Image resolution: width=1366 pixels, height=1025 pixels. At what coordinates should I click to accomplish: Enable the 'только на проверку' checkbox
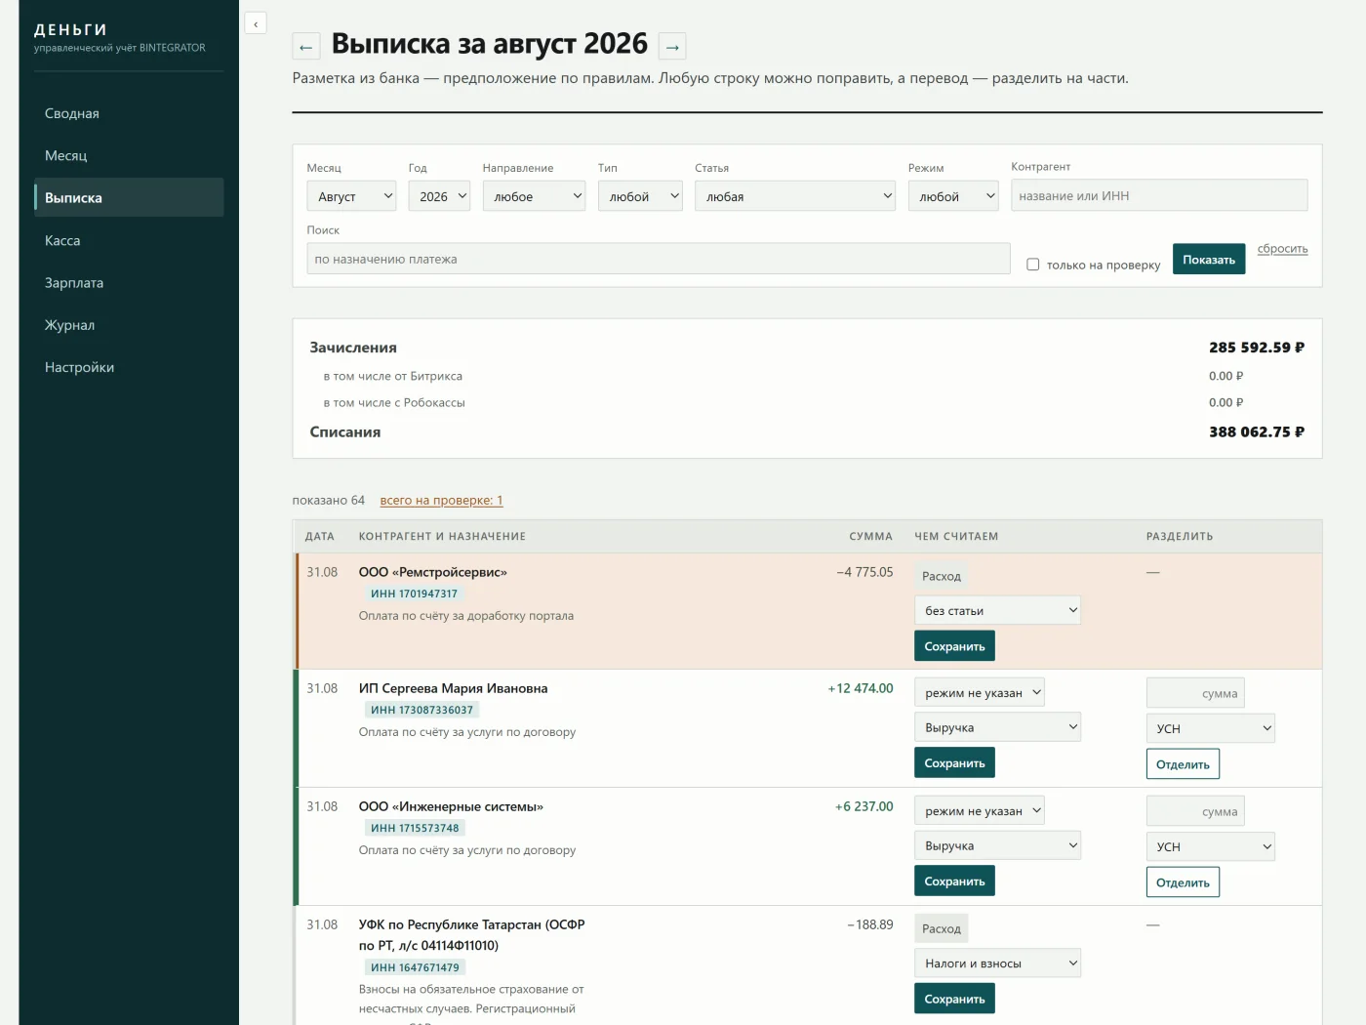coord(1033,265)
